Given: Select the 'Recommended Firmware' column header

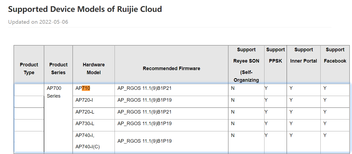Looking at the screenshot, I should coord(171,69).
